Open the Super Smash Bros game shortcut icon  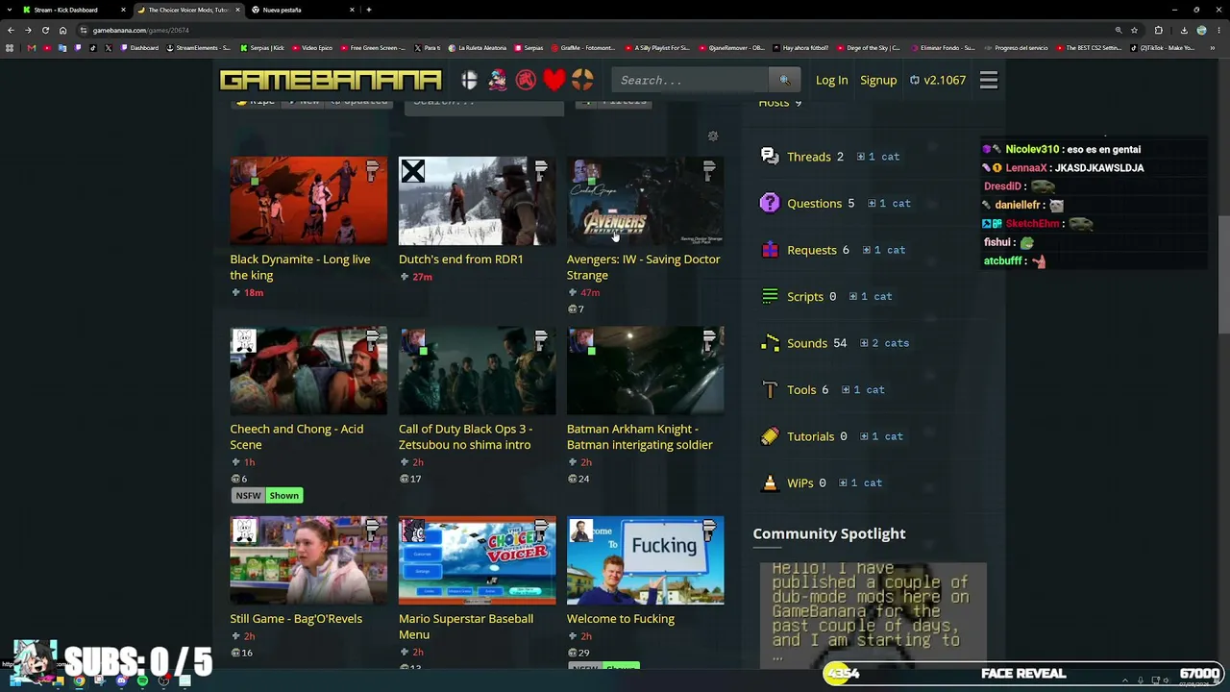469,80
